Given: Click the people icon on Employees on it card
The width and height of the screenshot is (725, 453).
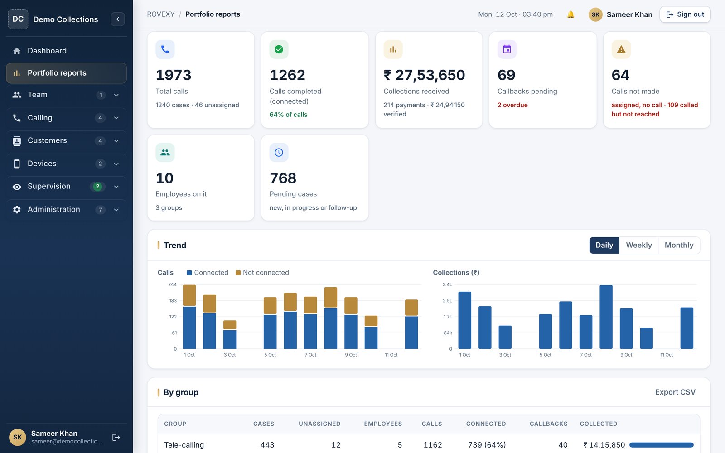Looking at the screenshot, I should 165,153.
